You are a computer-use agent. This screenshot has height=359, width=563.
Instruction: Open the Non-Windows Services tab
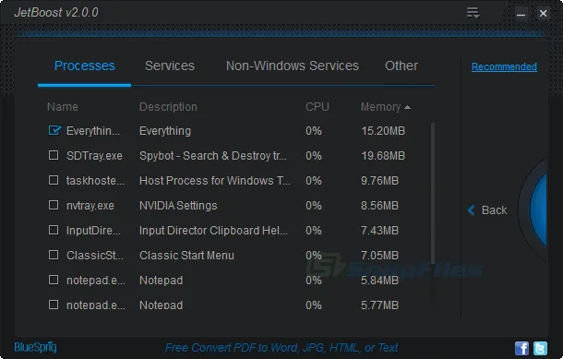click(x=293, y=66)
